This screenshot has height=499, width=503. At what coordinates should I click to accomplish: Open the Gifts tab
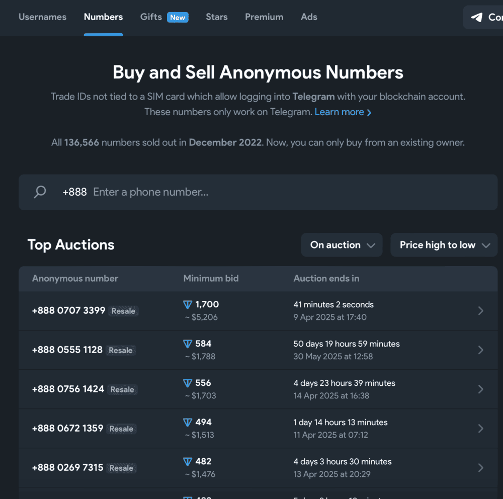[x=151, y=17]
